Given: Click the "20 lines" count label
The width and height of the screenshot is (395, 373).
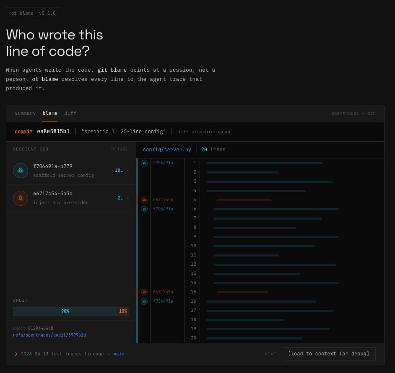Looking at the screenshot, I should tap(213, 150).
